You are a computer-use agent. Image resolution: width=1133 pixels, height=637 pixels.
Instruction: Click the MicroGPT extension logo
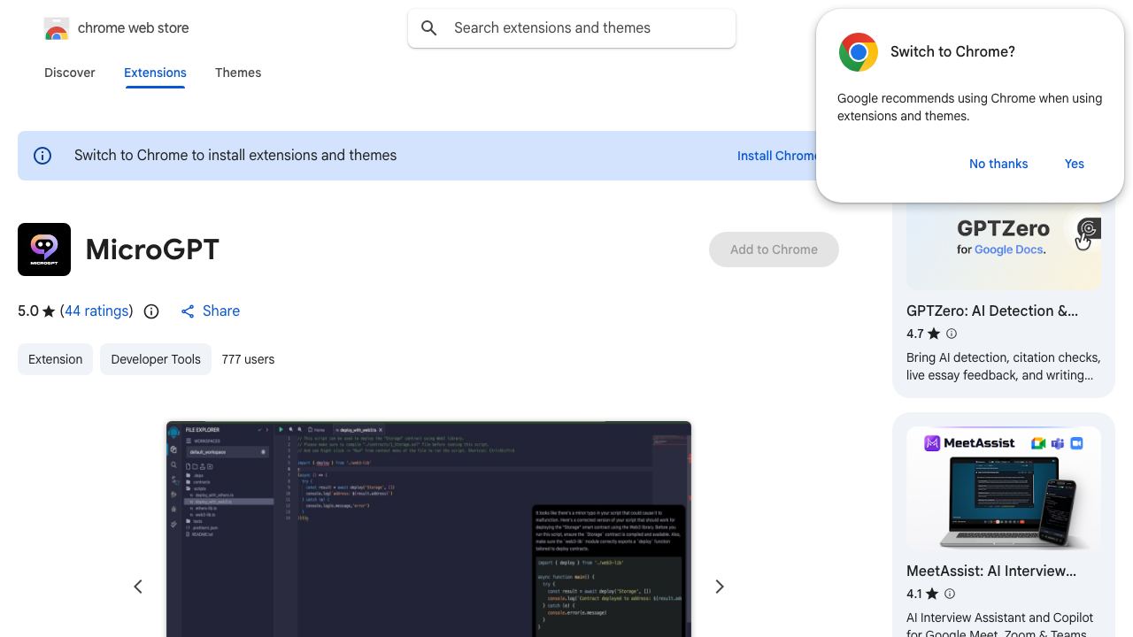[x=44, y=249]
